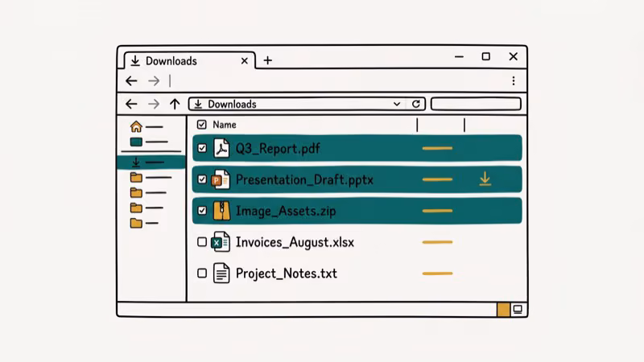
Task: Sort by the Name column header
Action: coord(225,125)
